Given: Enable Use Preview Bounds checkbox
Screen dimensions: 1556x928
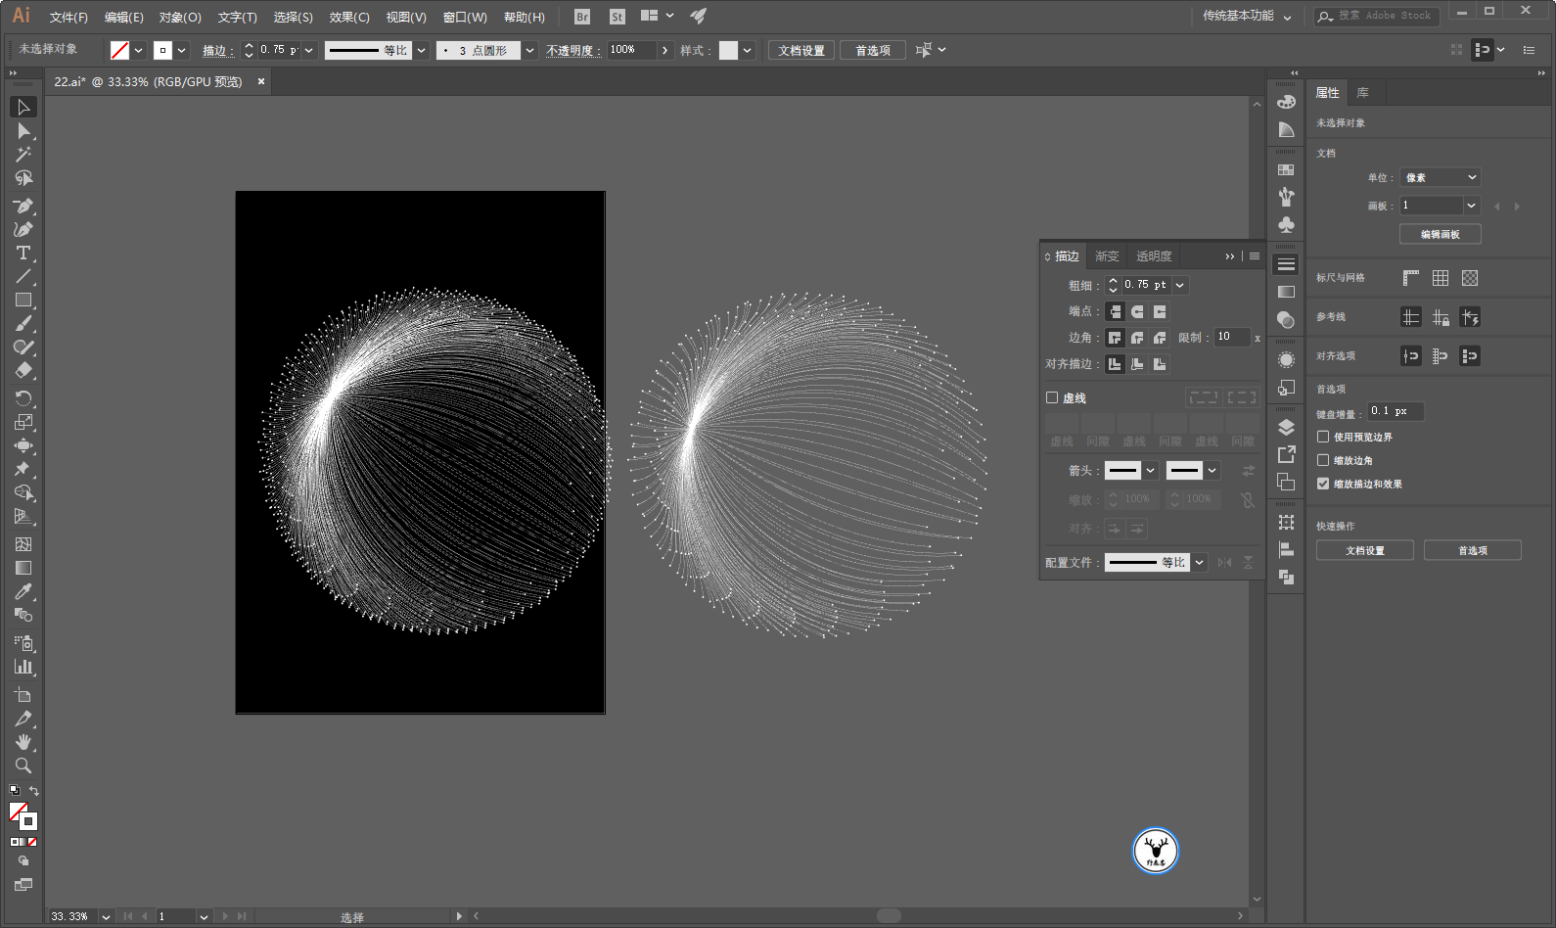Looking at the screenshot, I should click(x=1323, y=437).
